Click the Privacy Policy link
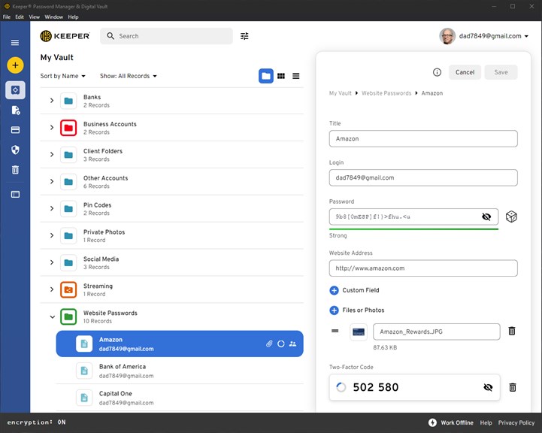This screenshot has height=433, width=542. (516, 422)
